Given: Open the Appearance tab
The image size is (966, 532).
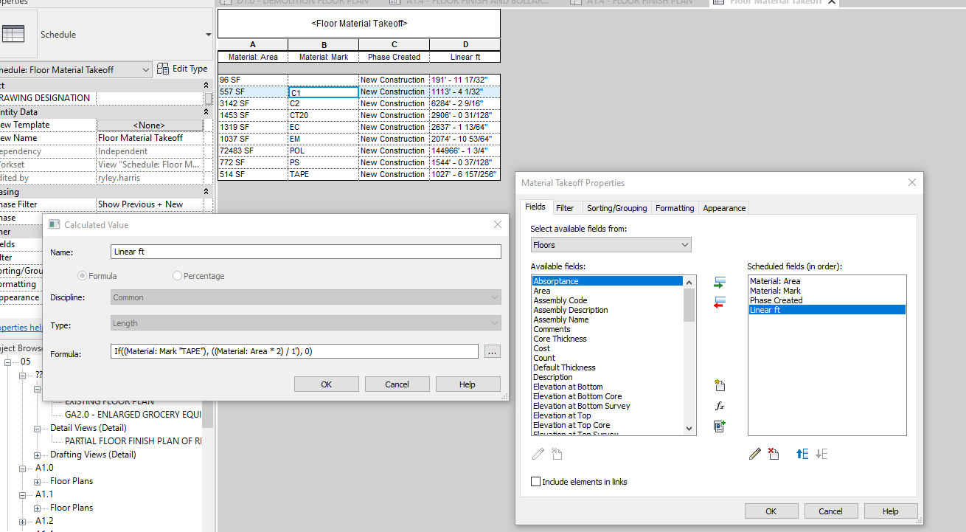Looking at the screenshot, I should click(724, 208).
